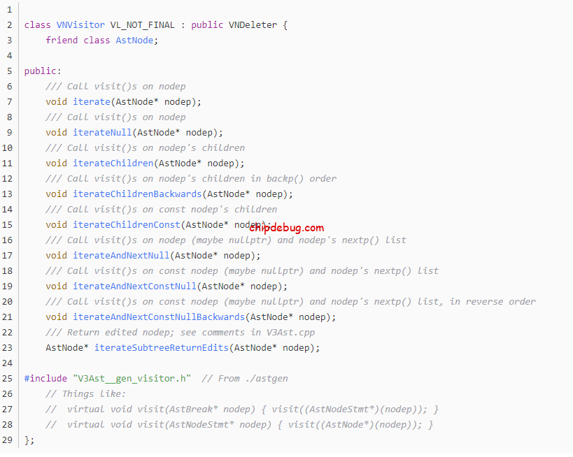The image size is (573, 457).
Task: Open the iterateChildrenBackwards function link
Action: [136, 194]
